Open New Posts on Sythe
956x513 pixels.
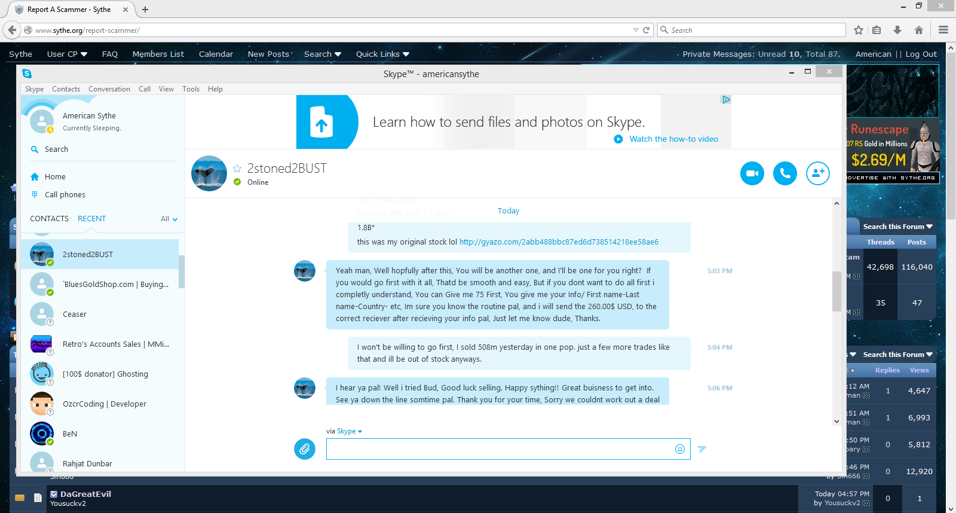pyautogui.click(x=268, y=54)
